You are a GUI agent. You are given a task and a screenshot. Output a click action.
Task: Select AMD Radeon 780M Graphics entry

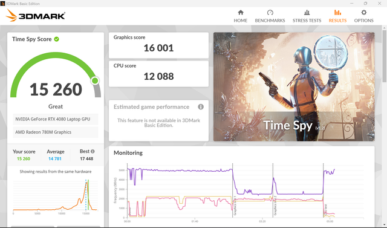[55, 132]
